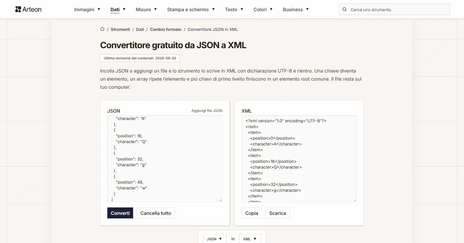Click <position>32</position> in XML output
464x243 pixels.
[274, 184]
